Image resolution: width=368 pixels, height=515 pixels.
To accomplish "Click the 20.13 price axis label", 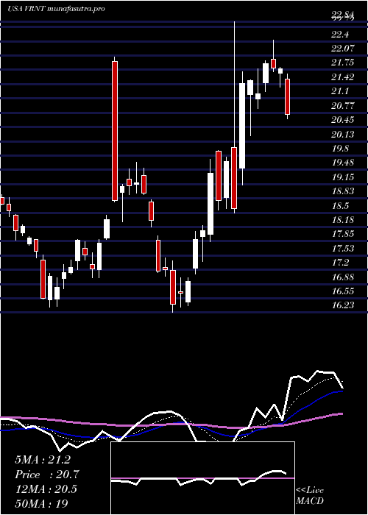I will coord(343,135).
